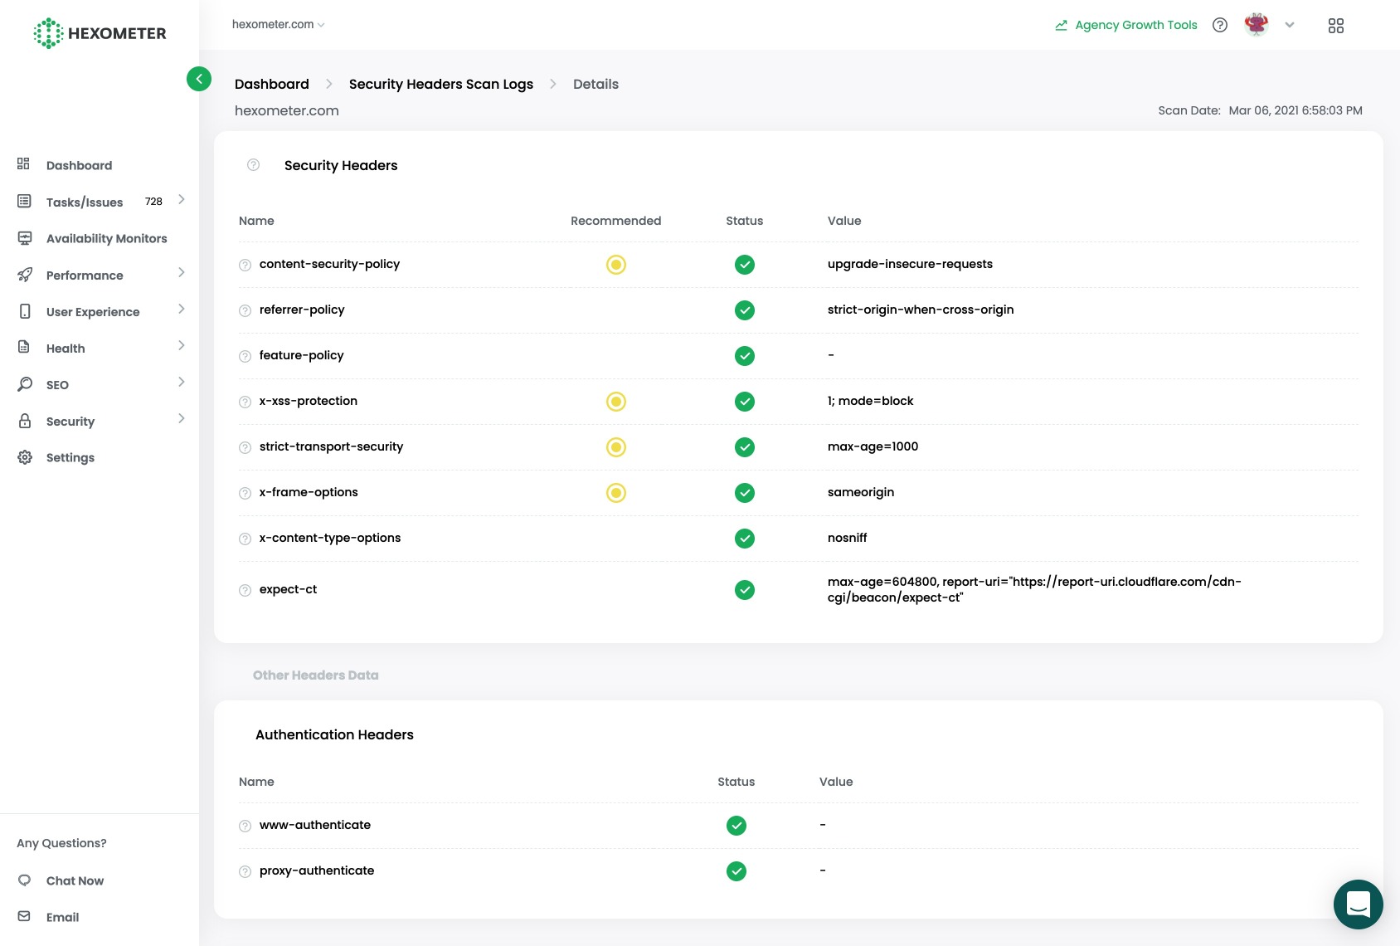Click the upgrade-insecure-requests value
The image size is (1400, 946).
pyautogui.click(x=910, y=264)
